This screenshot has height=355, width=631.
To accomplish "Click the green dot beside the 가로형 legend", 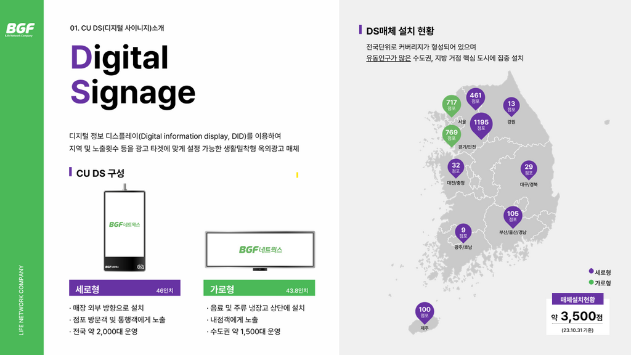I will coord(591,282).
